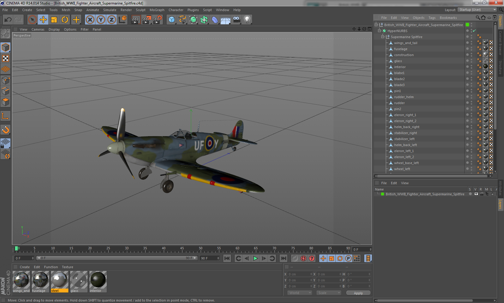Toggle visibility dot for glass object

point(467,60)
